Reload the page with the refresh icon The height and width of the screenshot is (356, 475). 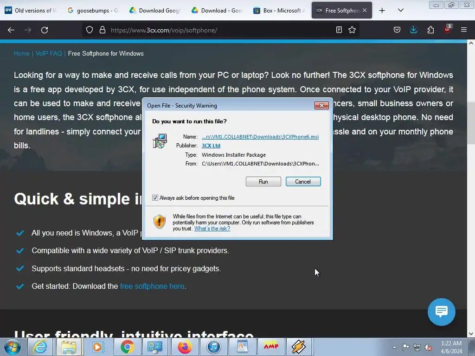point(45,30)
